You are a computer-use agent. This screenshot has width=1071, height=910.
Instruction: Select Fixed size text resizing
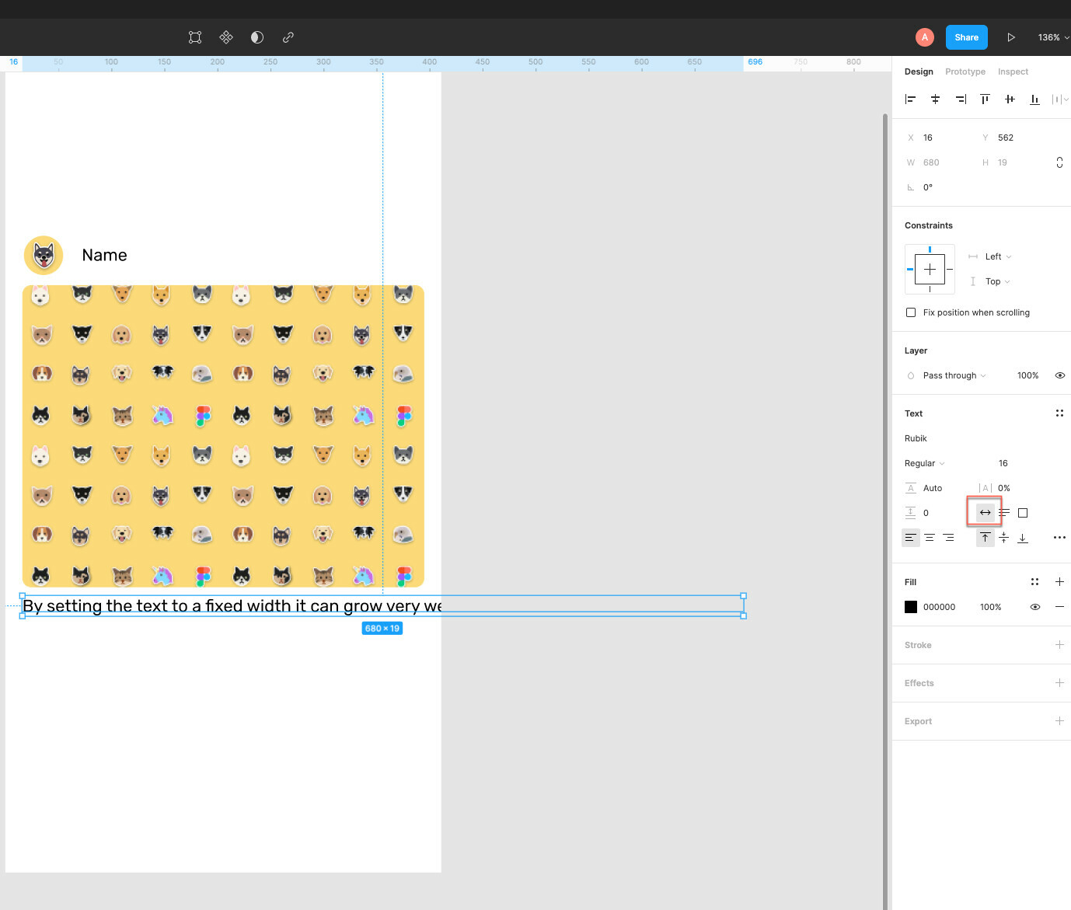point(1023,513)
